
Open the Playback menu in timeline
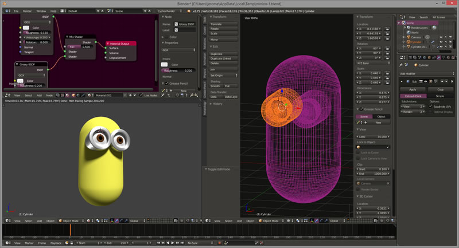tap(56, 243)
